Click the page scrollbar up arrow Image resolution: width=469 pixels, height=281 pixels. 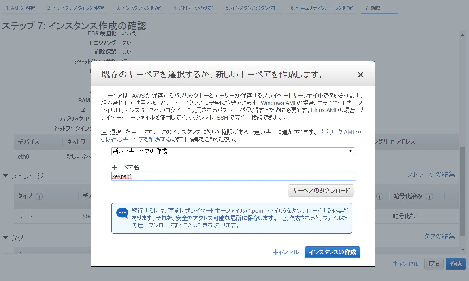[463, 35]
